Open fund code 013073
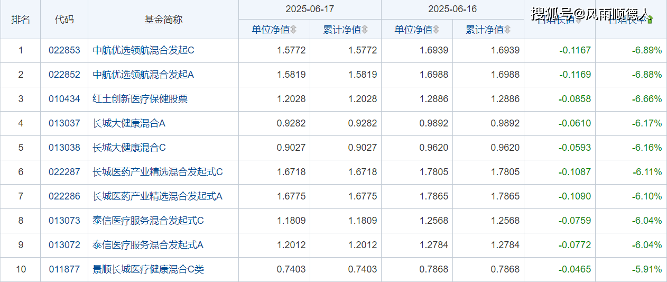This screenshot has width=667, height=282. 64,221
